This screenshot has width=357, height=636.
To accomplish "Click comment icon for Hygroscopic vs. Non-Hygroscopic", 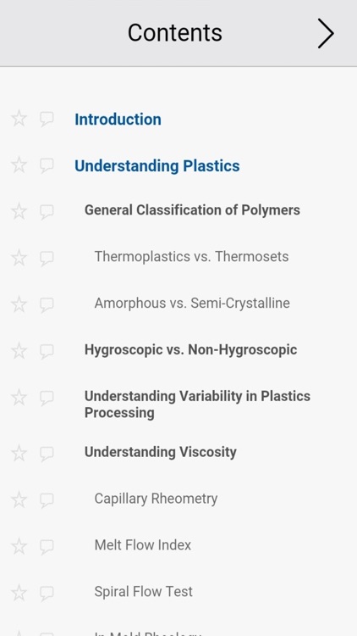I will (47, 351).
